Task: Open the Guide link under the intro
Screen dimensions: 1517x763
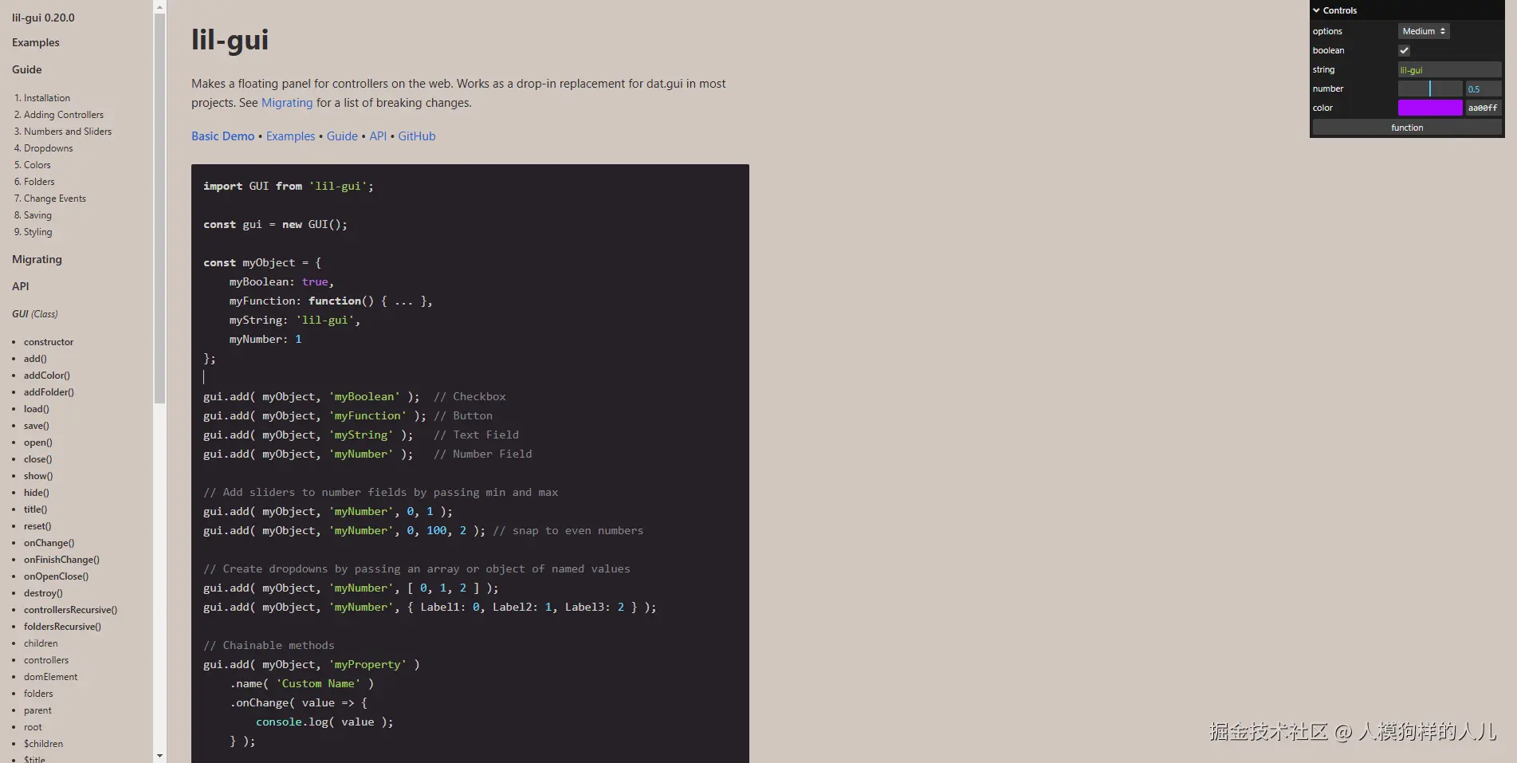Action: [x=342, y=136]
